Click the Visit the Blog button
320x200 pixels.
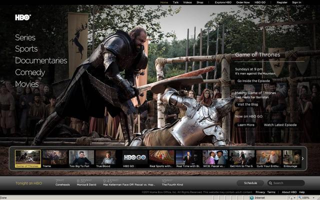[248, 104]
